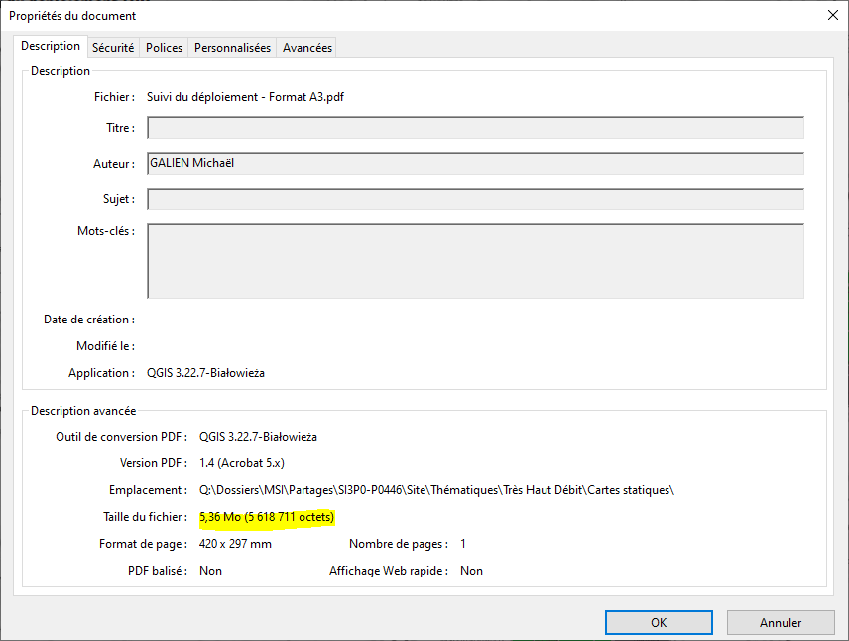Select the PDF balisé Non value
The height and width of the screenshot is (641, 849).
[x=211, y=570]
